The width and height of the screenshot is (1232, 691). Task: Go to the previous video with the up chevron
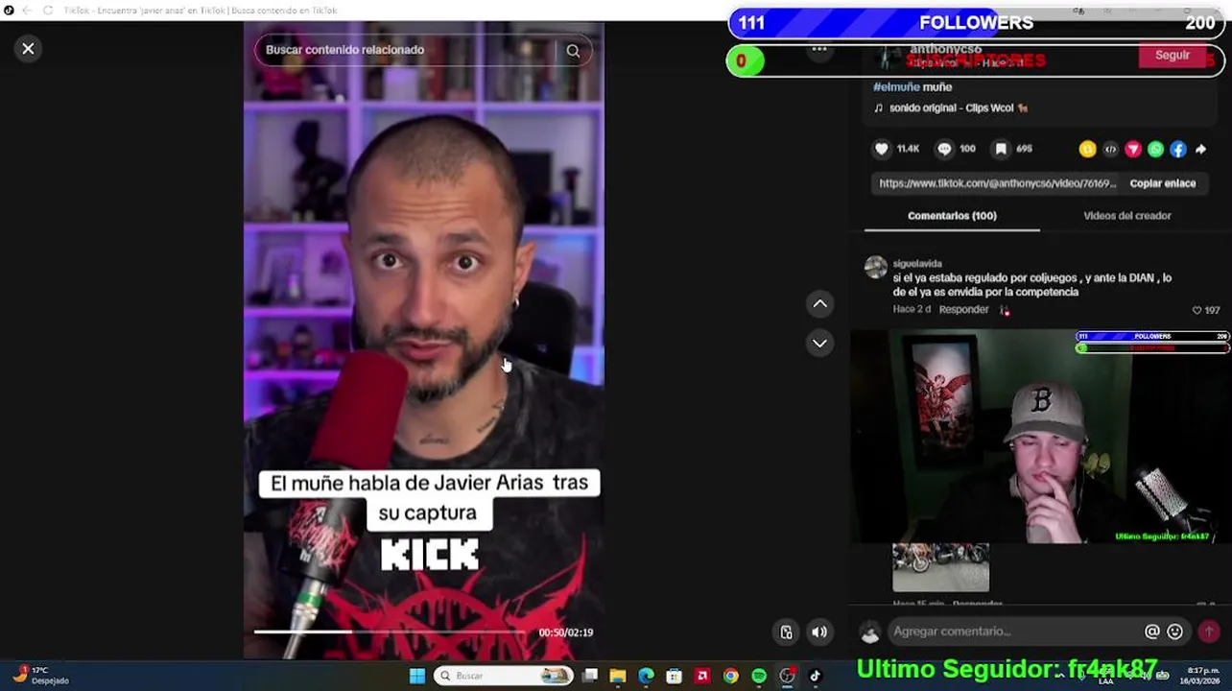point(819,304)
